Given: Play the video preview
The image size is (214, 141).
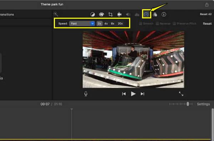Looking at the screenshot, I should (133, 94).
